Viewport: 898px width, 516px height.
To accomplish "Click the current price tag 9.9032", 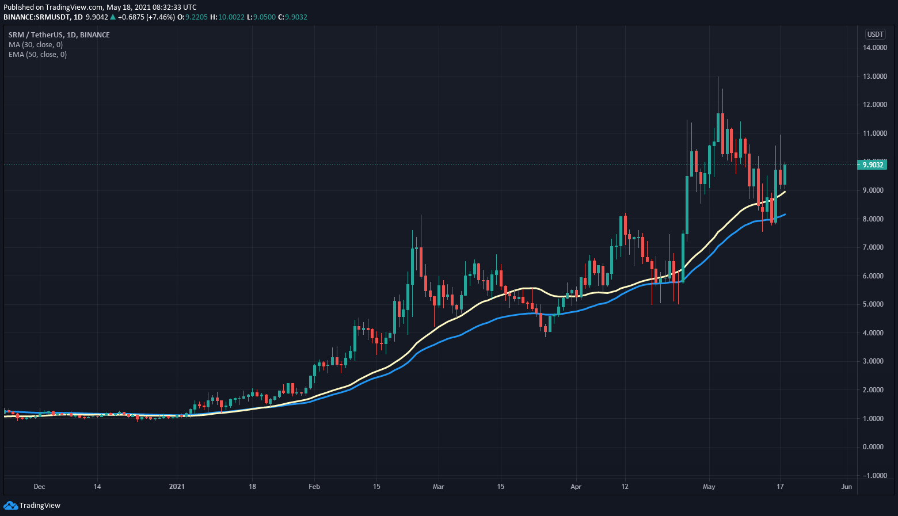I will pos(873,165).
